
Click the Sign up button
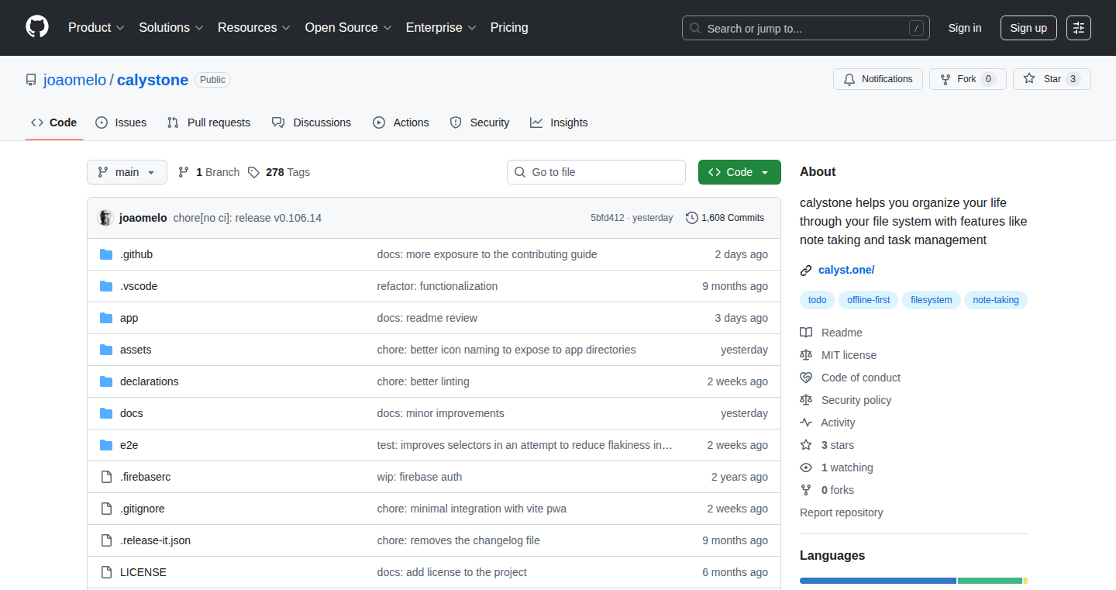point(1028,28)
